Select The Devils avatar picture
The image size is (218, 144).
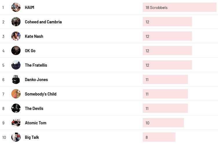[x=16, y=108]
